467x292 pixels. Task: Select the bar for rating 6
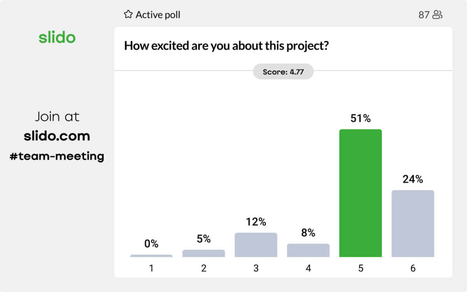point(413,223)
